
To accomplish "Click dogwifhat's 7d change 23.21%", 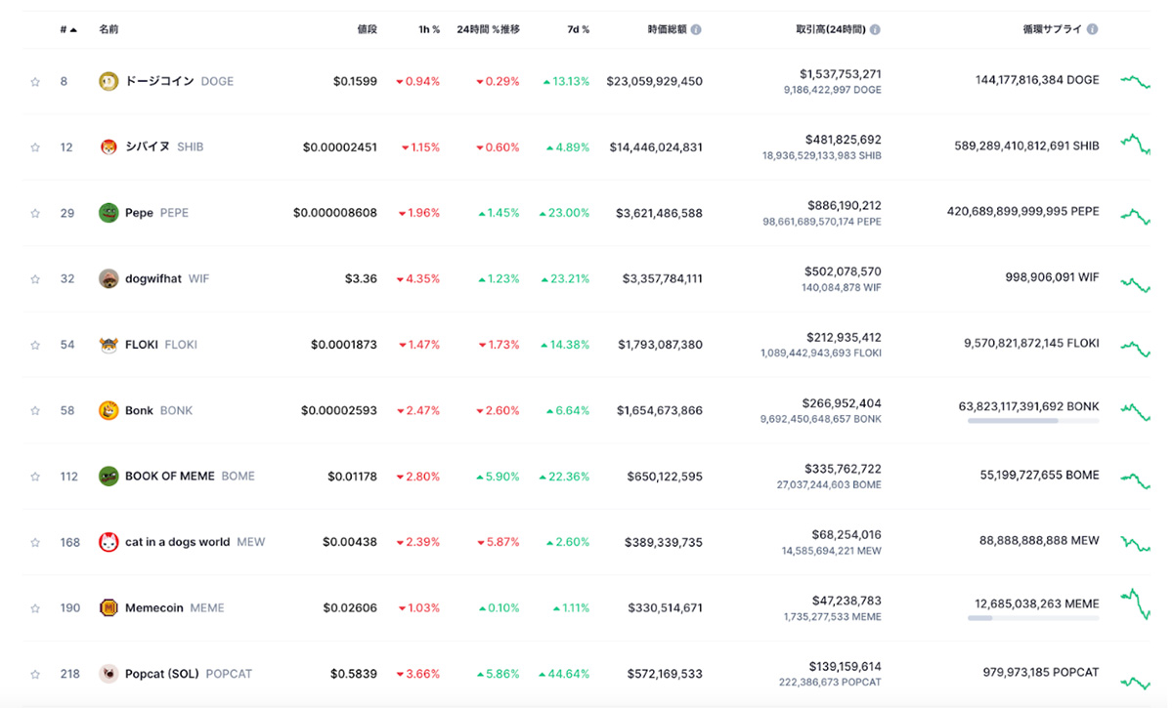I will pos(564,278).
